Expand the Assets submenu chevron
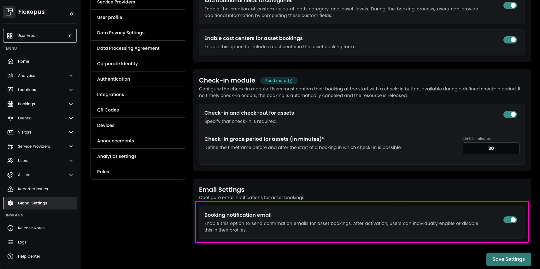Viewport: 540px width, 269px height. pyautogui.click(x=71, y=175)
